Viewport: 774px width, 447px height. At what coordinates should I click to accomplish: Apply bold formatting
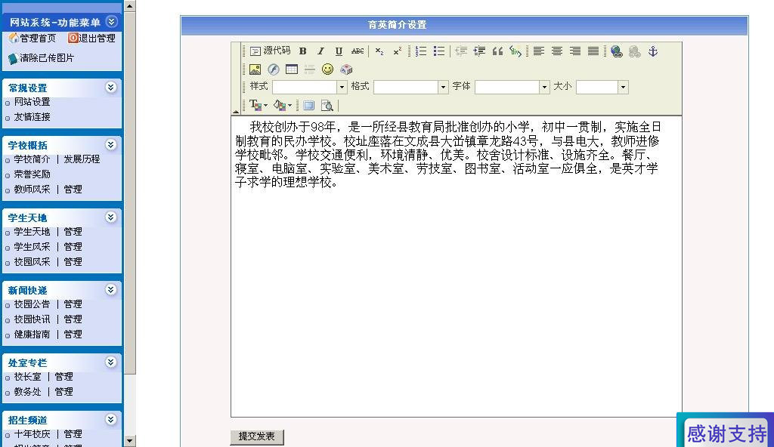point(302,51)
